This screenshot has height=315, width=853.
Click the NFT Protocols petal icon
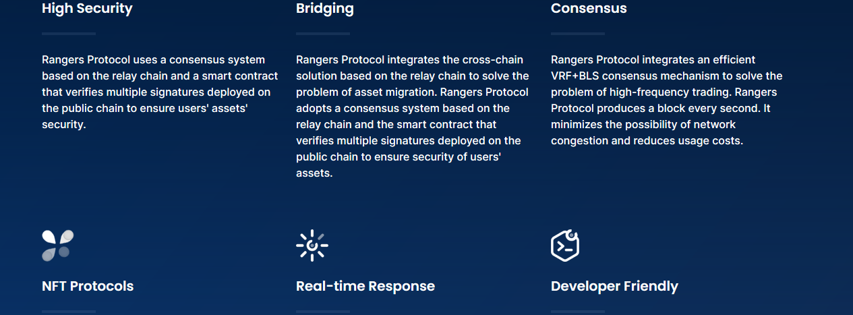[58, 246]
